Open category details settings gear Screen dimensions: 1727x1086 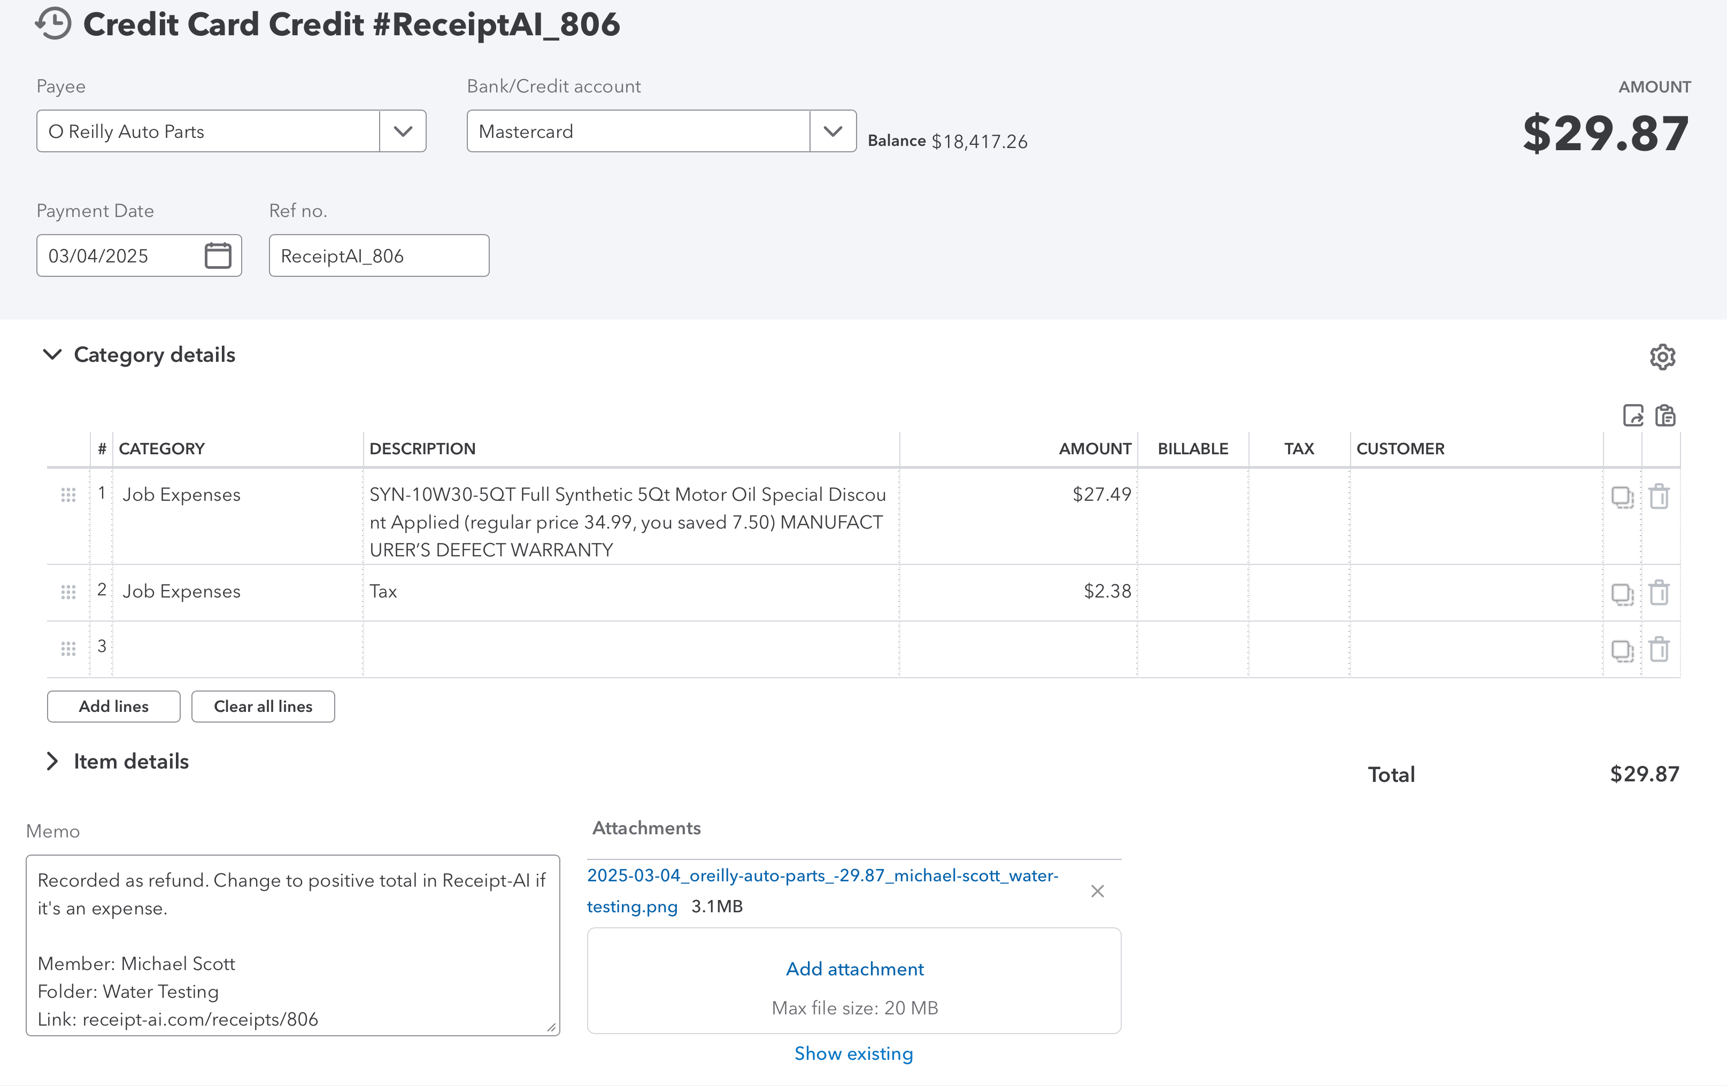[x=1662, y=356]
